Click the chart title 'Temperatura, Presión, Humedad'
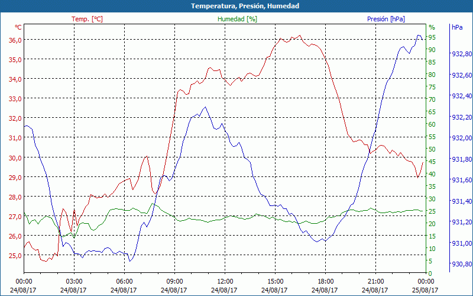Viewport: 473px width, 296px height. pyautogui.click(x=245, y=6)
